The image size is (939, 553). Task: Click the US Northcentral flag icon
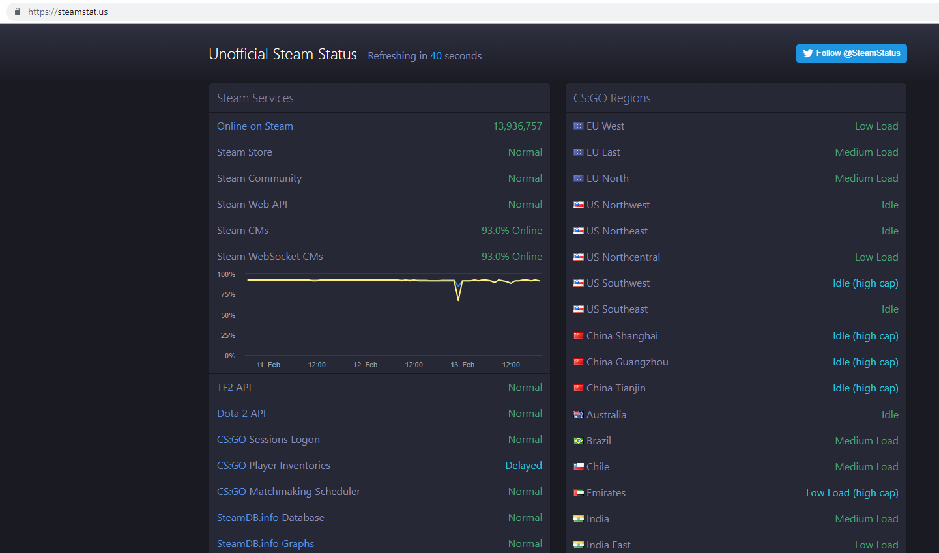coord(579,257)
